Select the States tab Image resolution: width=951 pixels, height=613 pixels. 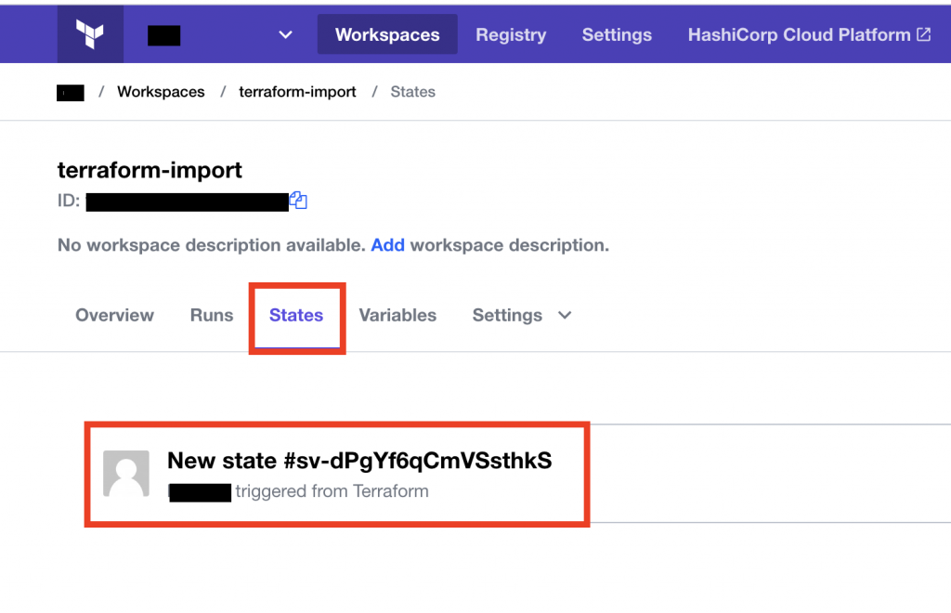[x=295, y=316]
